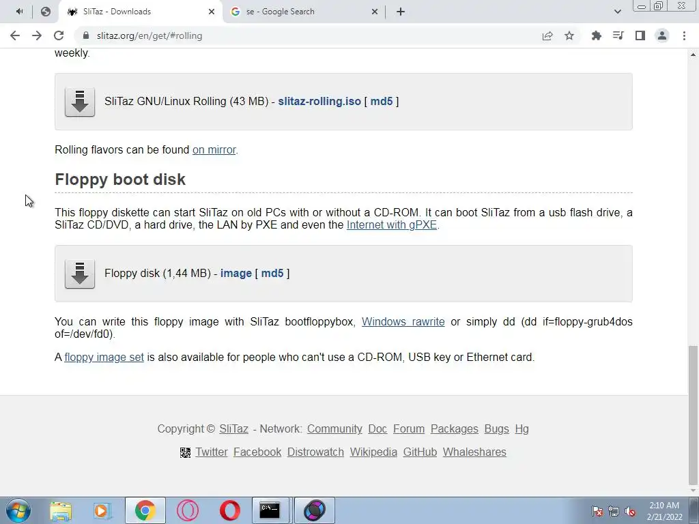Image resolution: width=699 pixels, height=524 pixels.
Task: Open the Extensions puzzle icon
Action: coord(596,35)
